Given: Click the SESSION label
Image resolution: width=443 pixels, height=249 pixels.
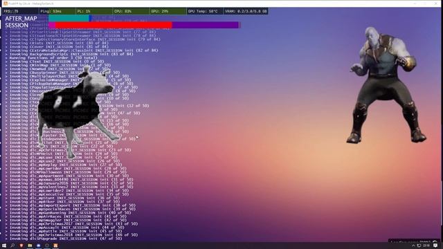Looking at the screenshot, I should pos(17,25).
